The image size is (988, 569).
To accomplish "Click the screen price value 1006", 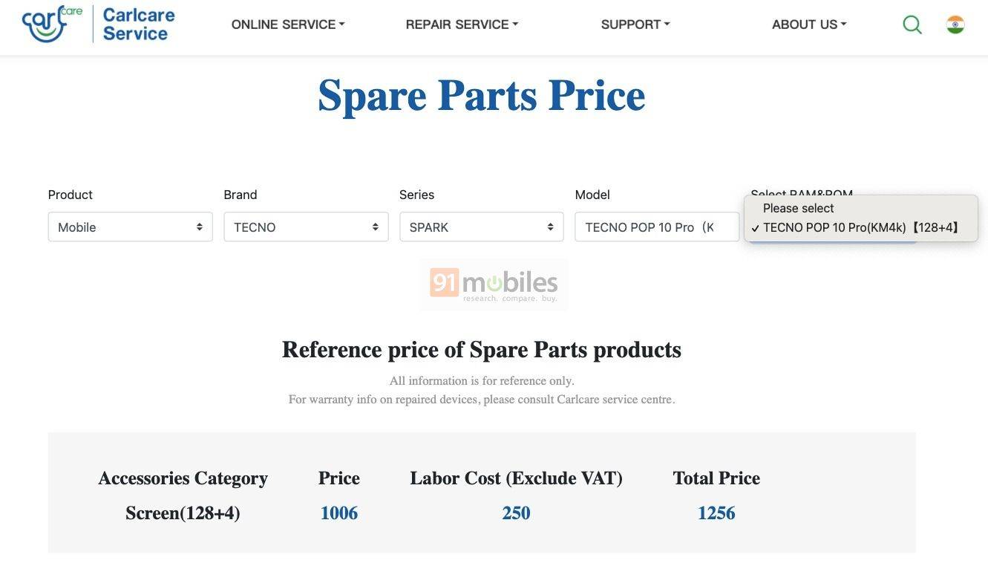I will tap(339, 513).
